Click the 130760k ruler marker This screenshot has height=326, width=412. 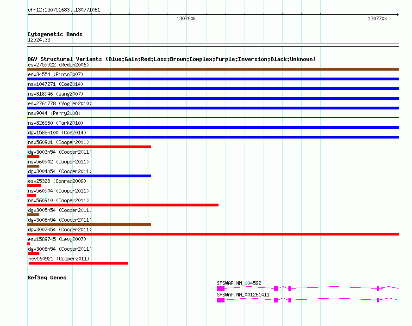[x=186, y=18]
